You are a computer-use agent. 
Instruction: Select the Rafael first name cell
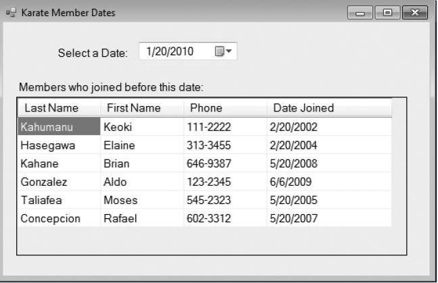[142, 218]
